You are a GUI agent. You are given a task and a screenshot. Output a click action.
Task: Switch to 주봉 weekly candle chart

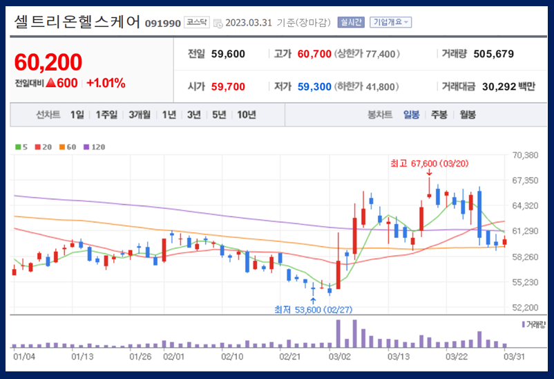click(x=439, y=115)
